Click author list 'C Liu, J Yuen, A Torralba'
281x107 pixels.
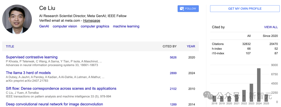pos(22,93)
